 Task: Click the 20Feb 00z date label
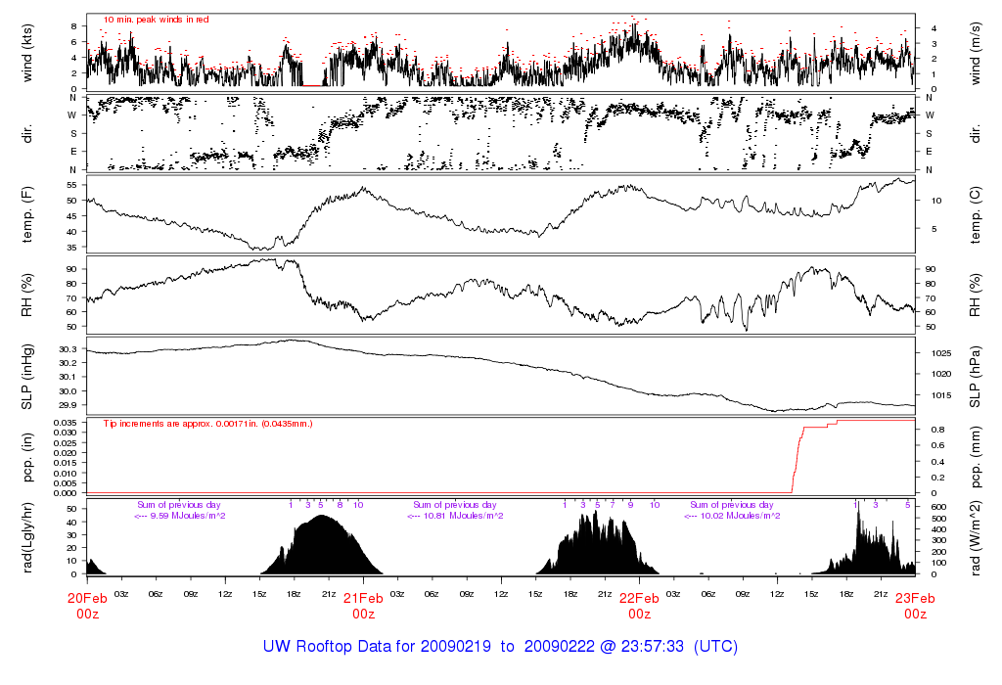click(x=87, y=605)
